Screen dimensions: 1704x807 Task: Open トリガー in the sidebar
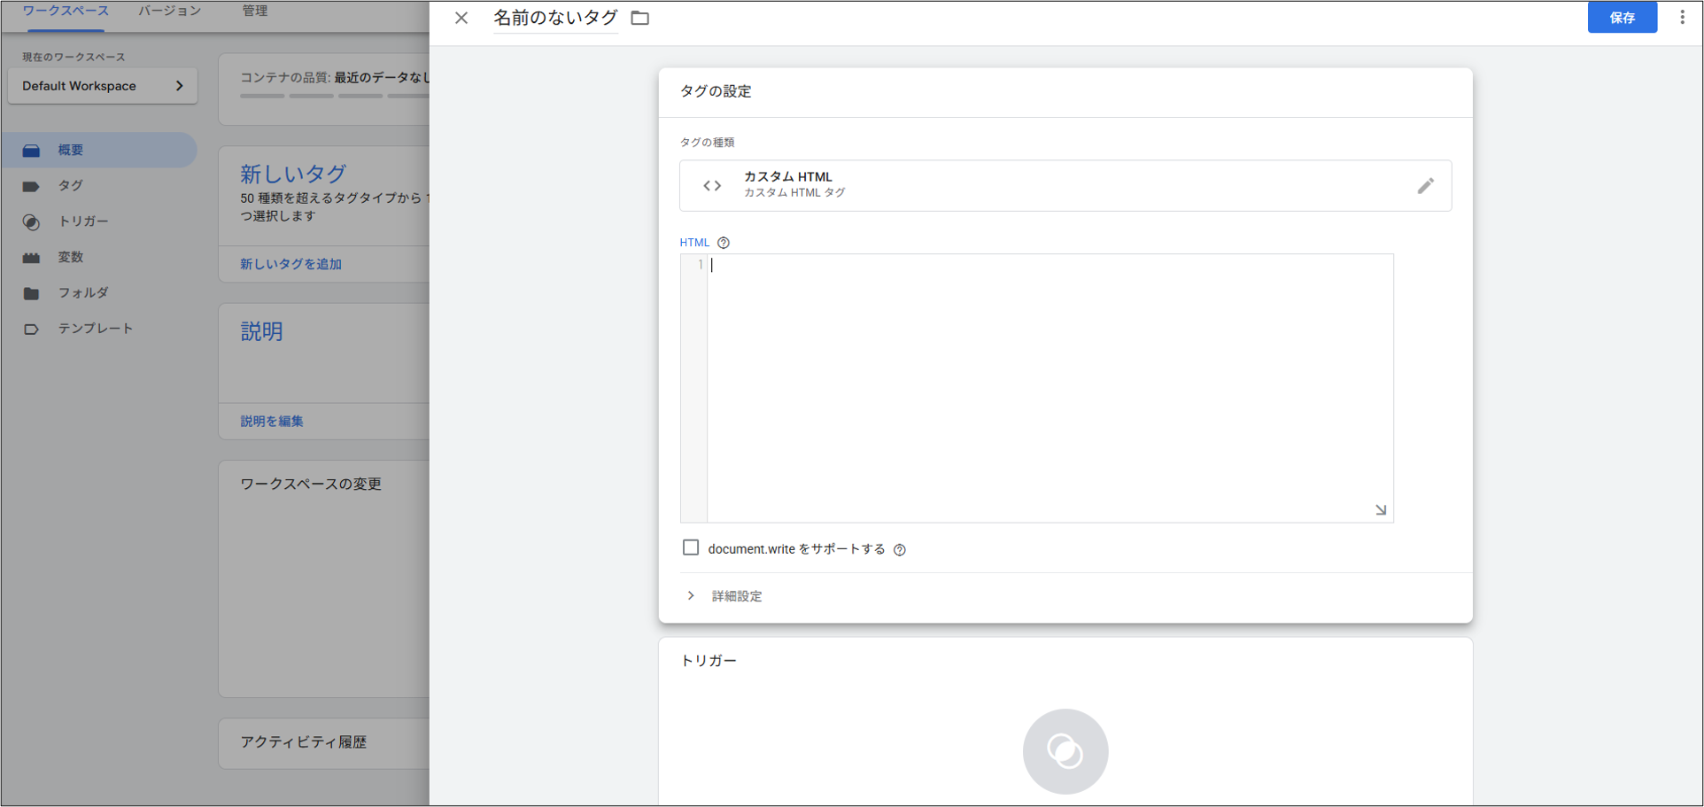click(x=83, y=221)
